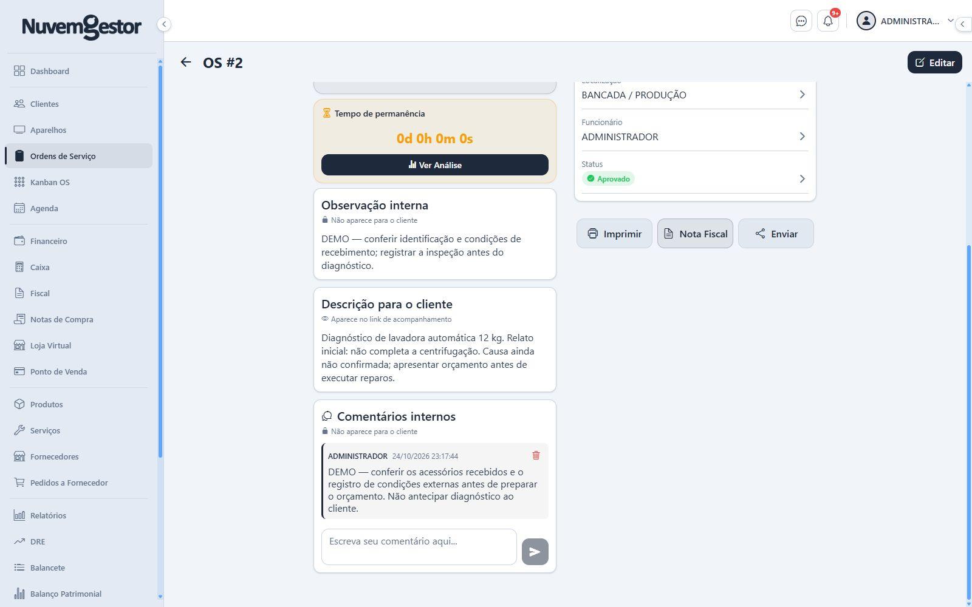Click the Imprimir button
972x607 pixels.
coord(614,234)
